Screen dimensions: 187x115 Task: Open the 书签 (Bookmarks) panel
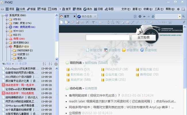[x=42, y=9]
